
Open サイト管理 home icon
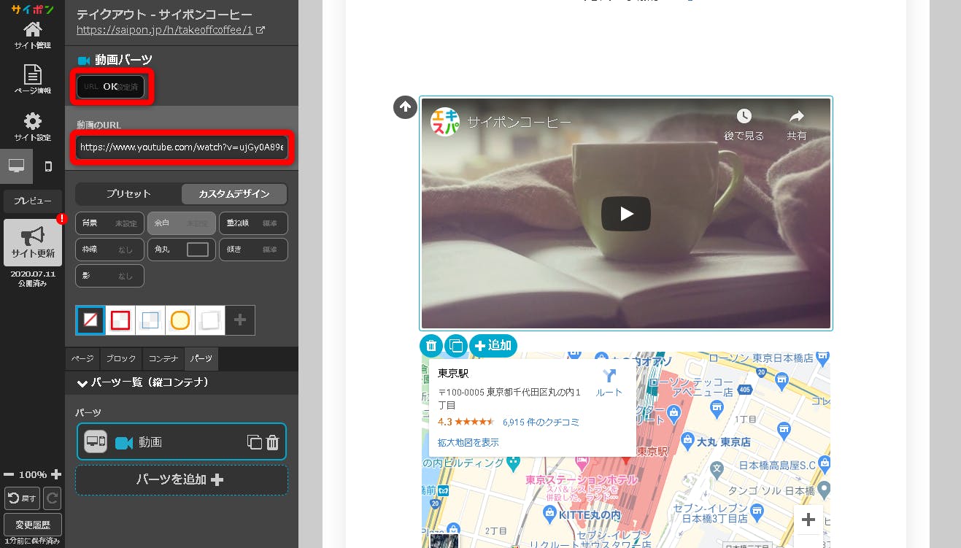click(x=32, y=34)
